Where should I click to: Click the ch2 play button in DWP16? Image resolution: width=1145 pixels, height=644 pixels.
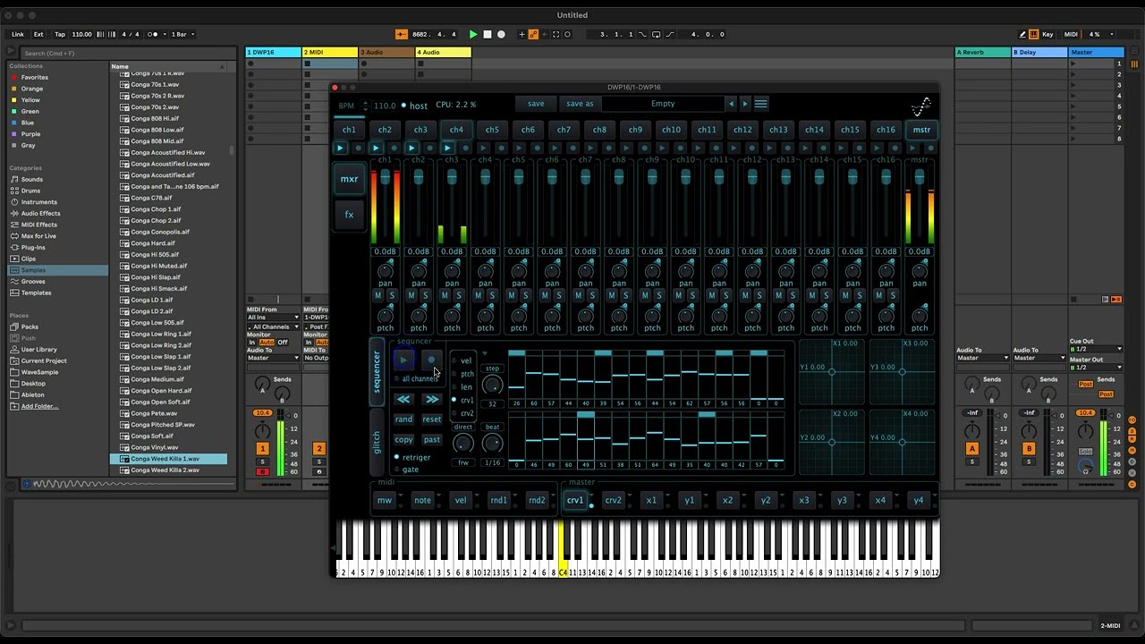(376, 148)
